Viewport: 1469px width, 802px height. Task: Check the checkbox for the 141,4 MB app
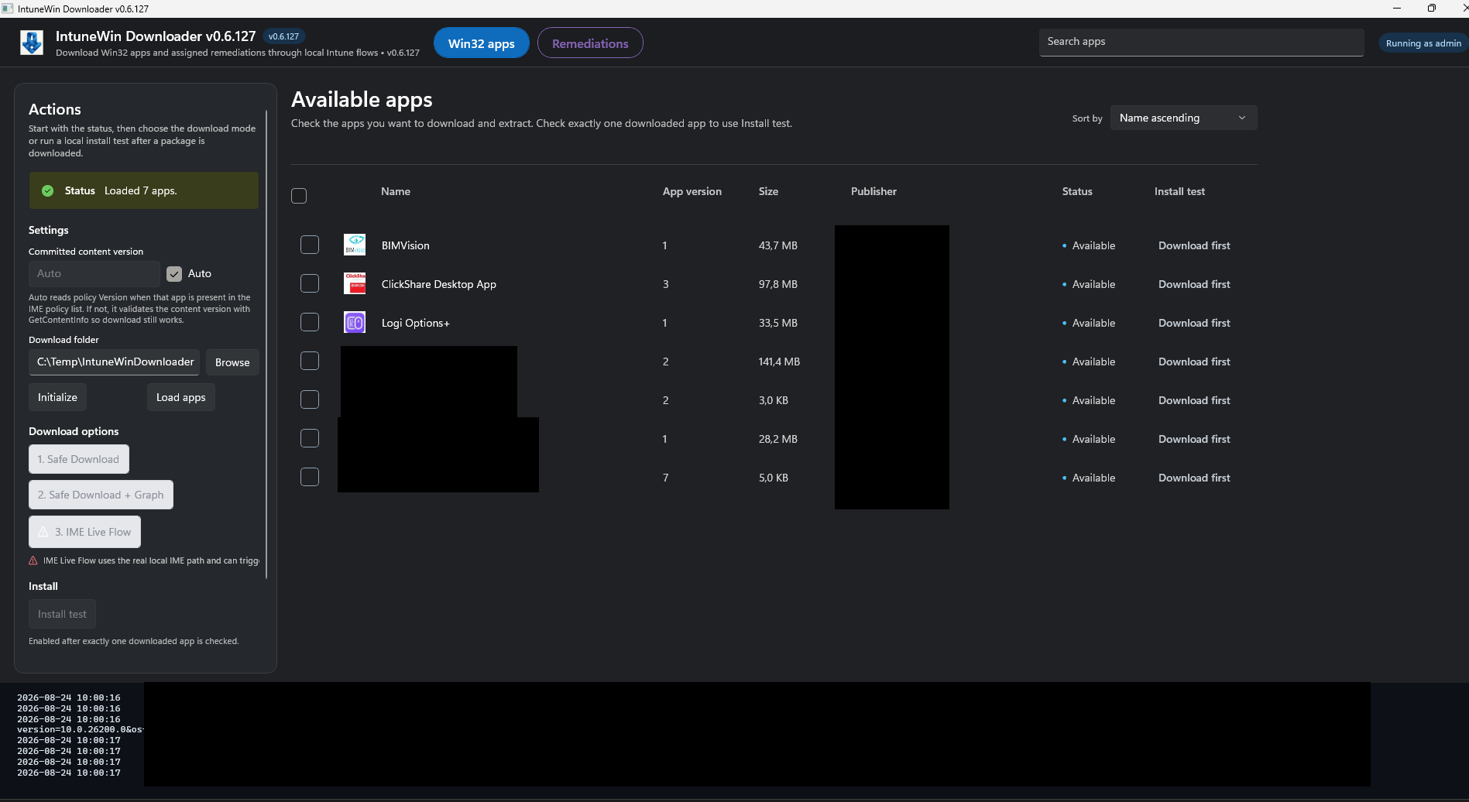point(310,361)
